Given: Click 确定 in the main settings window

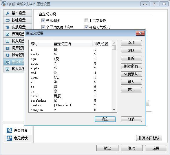Looking at the screenshot, I should tap(107, 148).
